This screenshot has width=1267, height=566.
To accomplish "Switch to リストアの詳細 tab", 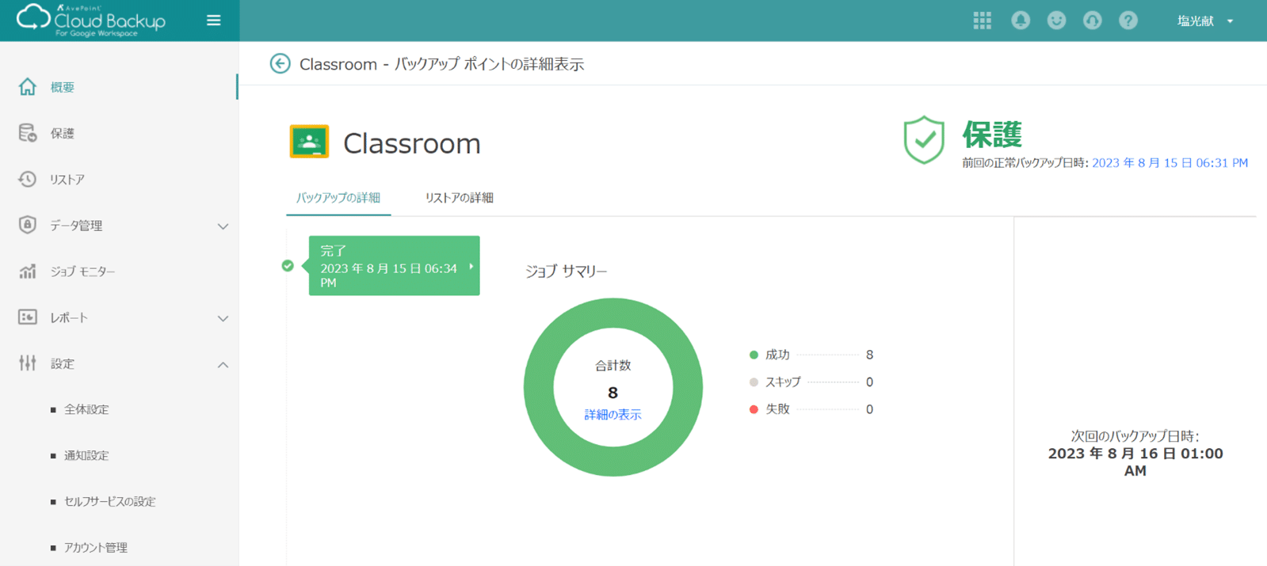I will pyautogui.click(x=459, y=198).
